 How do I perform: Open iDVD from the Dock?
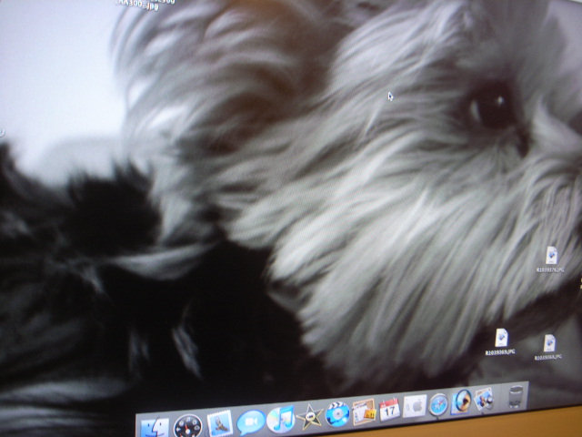[337, 413]
